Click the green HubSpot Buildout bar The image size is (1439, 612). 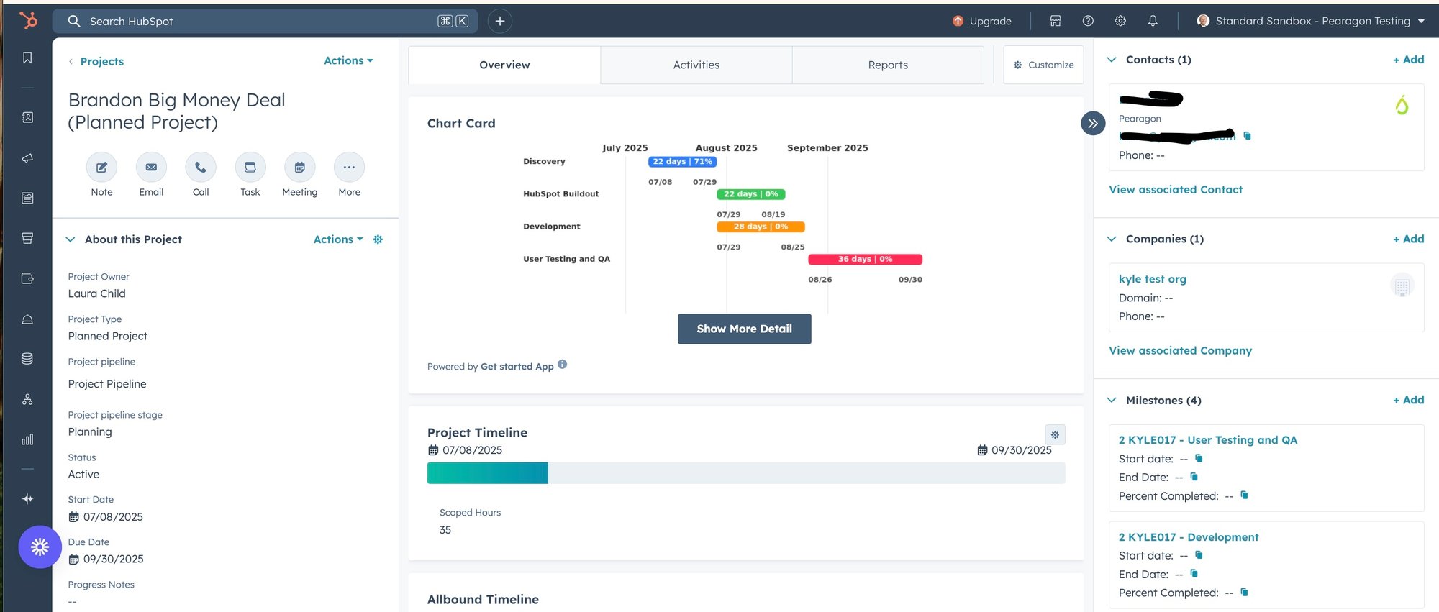tap(750, 194)
